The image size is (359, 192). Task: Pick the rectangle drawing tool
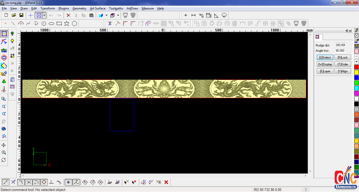59,23
